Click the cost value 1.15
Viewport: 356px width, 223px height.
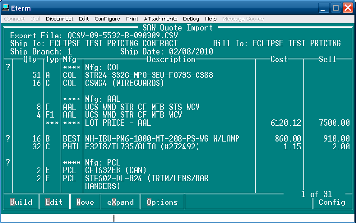point(292,147)
